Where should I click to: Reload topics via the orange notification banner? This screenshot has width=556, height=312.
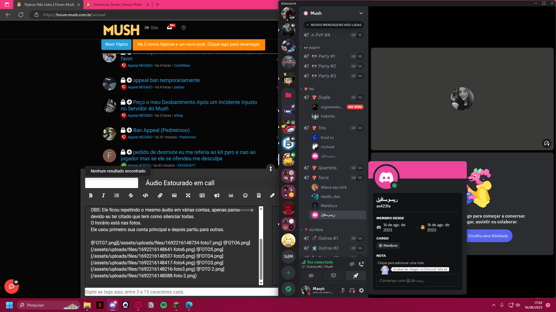pyautogui.click(x=199, y=44)
